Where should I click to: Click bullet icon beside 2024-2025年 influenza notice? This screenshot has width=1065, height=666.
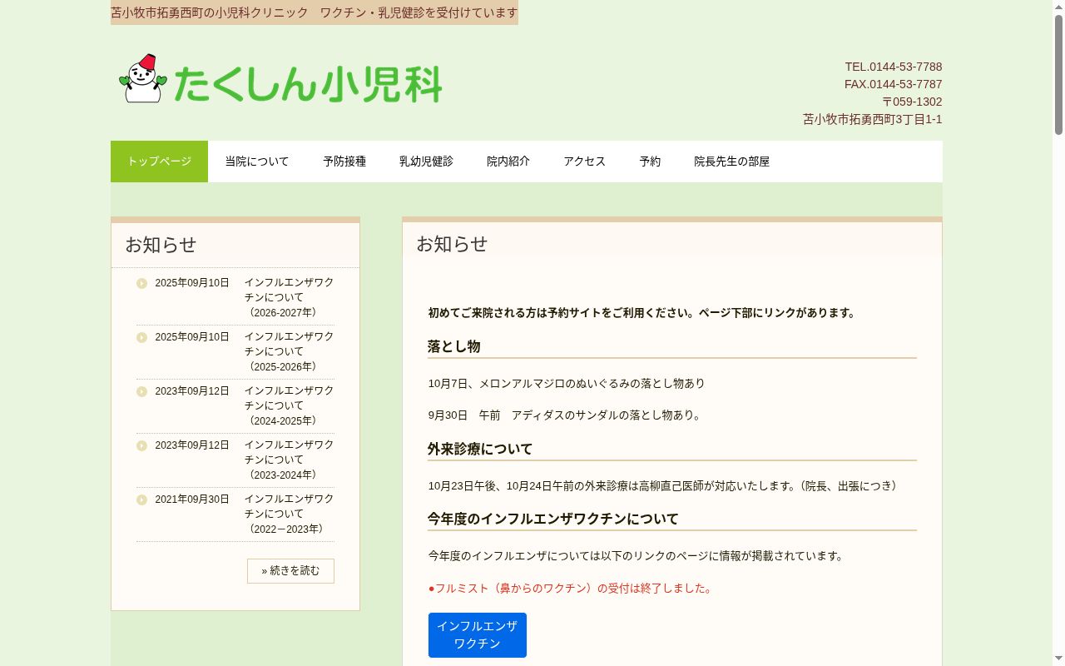141,391
